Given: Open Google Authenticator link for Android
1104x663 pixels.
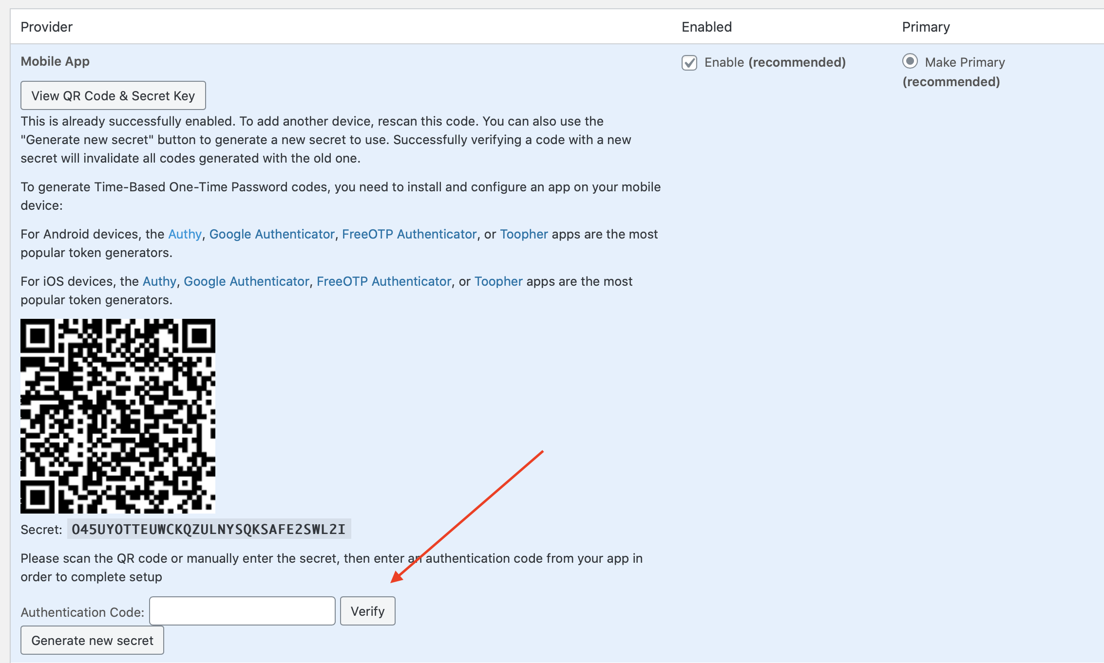Looking at the screenshot, I should click(x=272, y=234).
